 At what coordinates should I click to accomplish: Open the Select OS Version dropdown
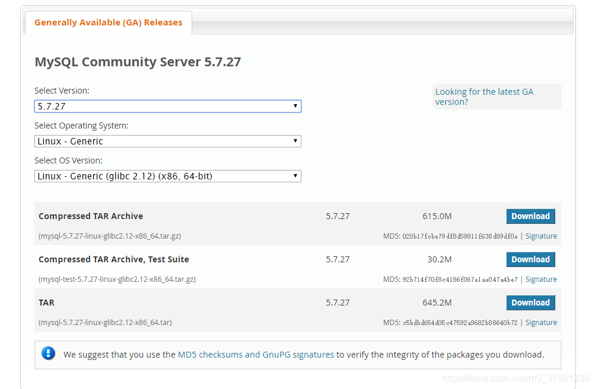coord(168,176)
